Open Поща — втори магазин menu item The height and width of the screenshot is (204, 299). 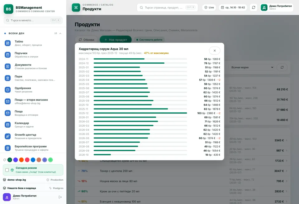[x=33, y=101]
